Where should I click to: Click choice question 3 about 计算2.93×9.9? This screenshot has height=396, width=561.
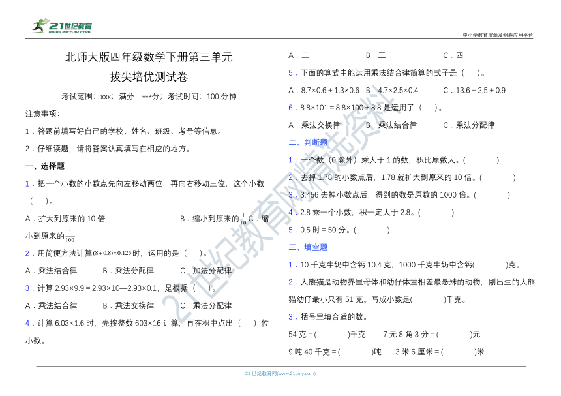(121, 288)
